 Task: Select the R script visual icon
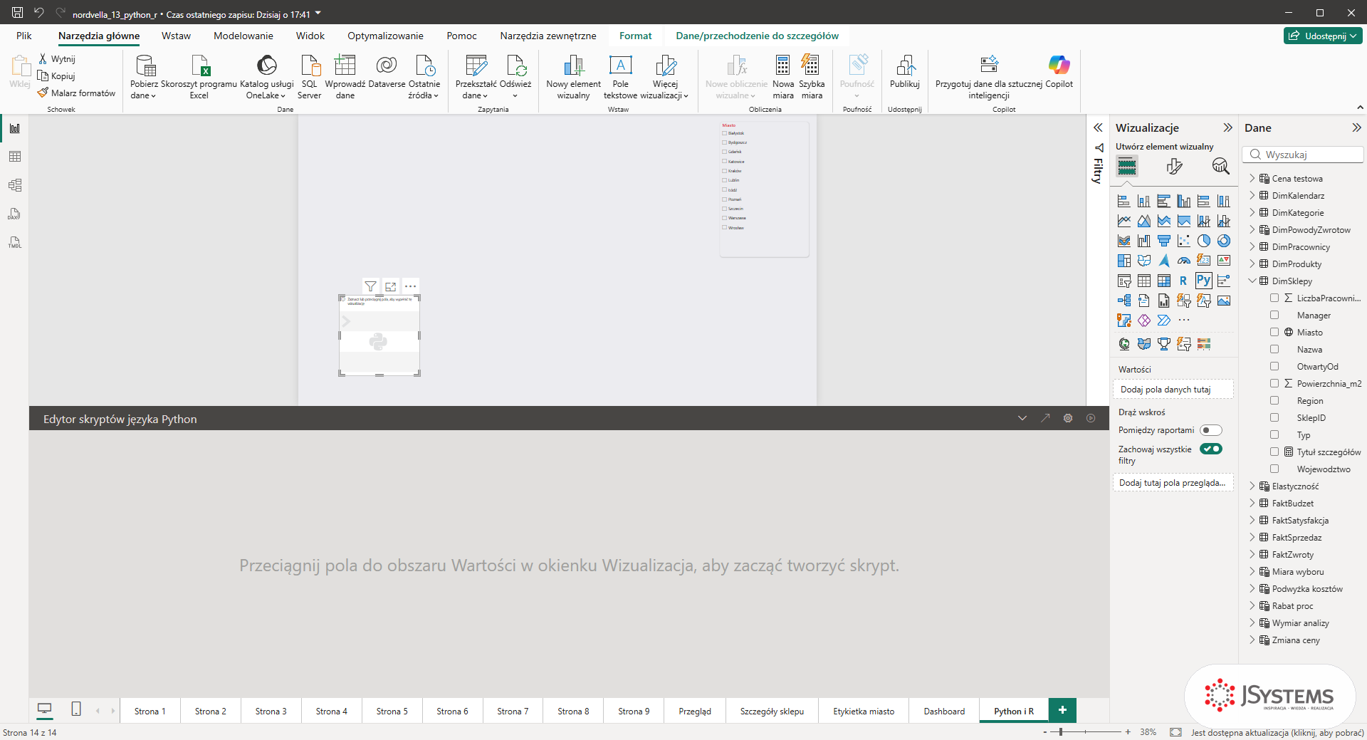tap(1183, 281)
